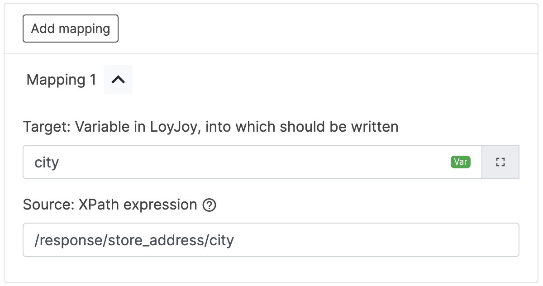Click the Target variable in LoyJoy label
Screen dimensions: 543x286
[x=210, y=127]
